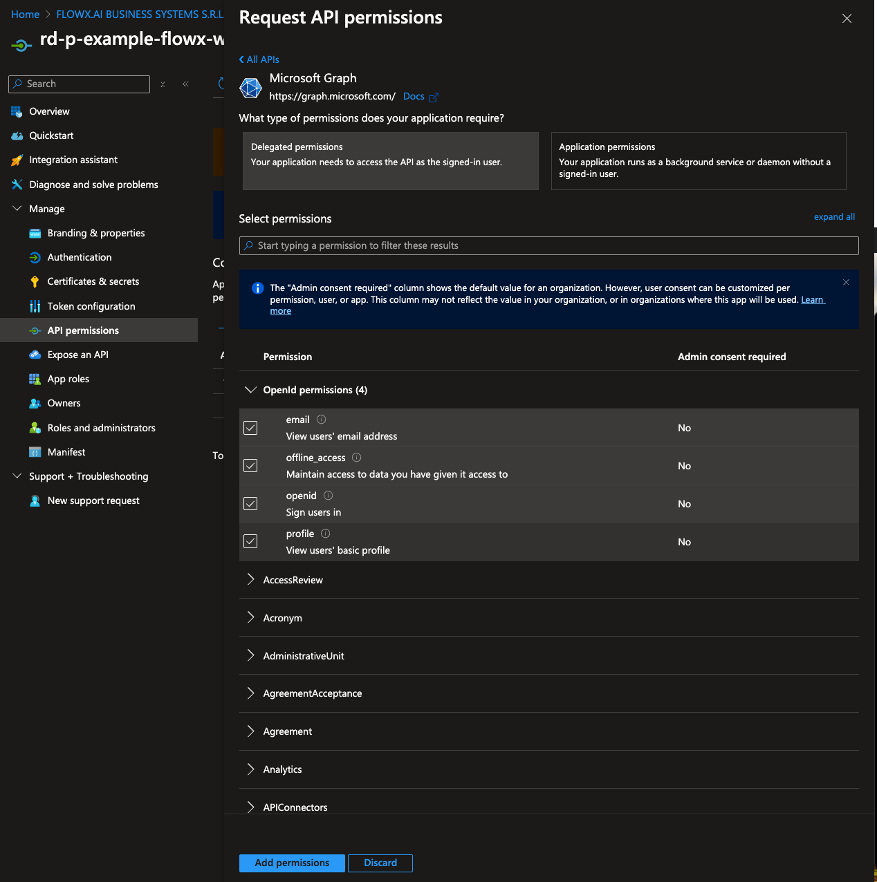The image size is (877, 882).
Task: Expand the AccessReview permission group
Action: coord(250,579)
